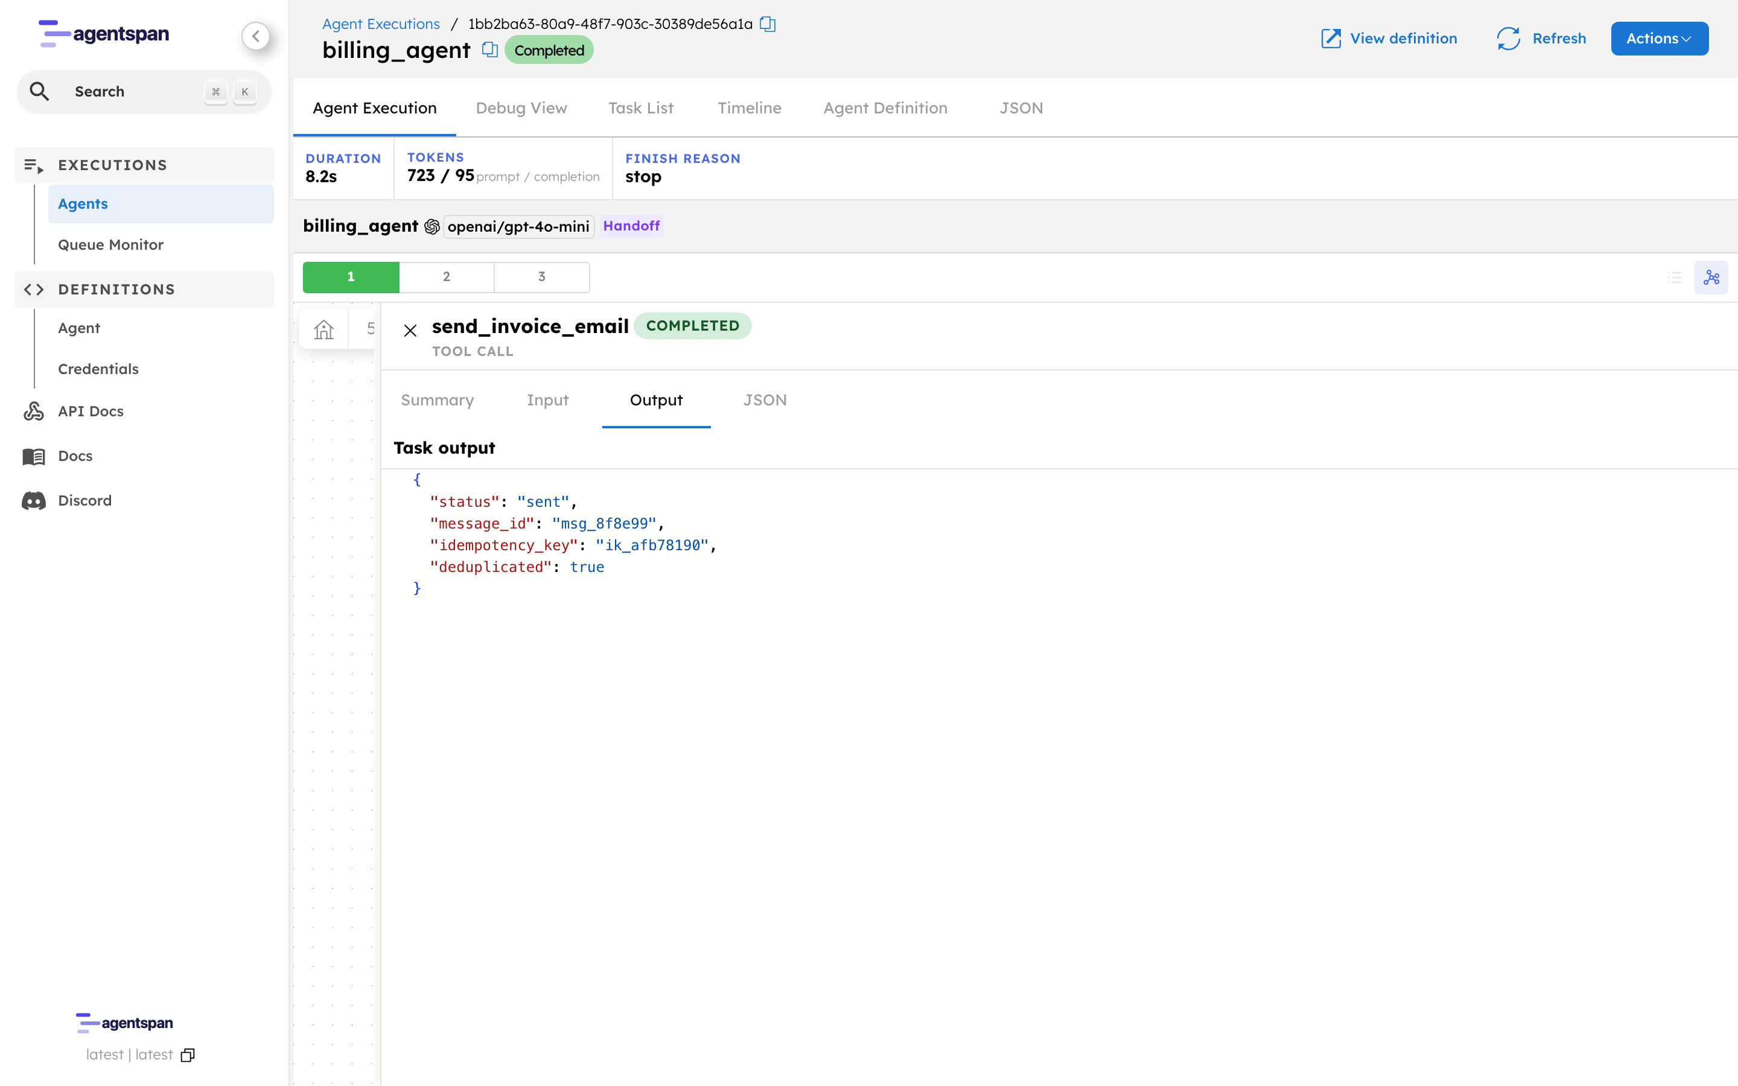Open the Agent Execution tab
1738x1086 pixels.
point(374,109)
